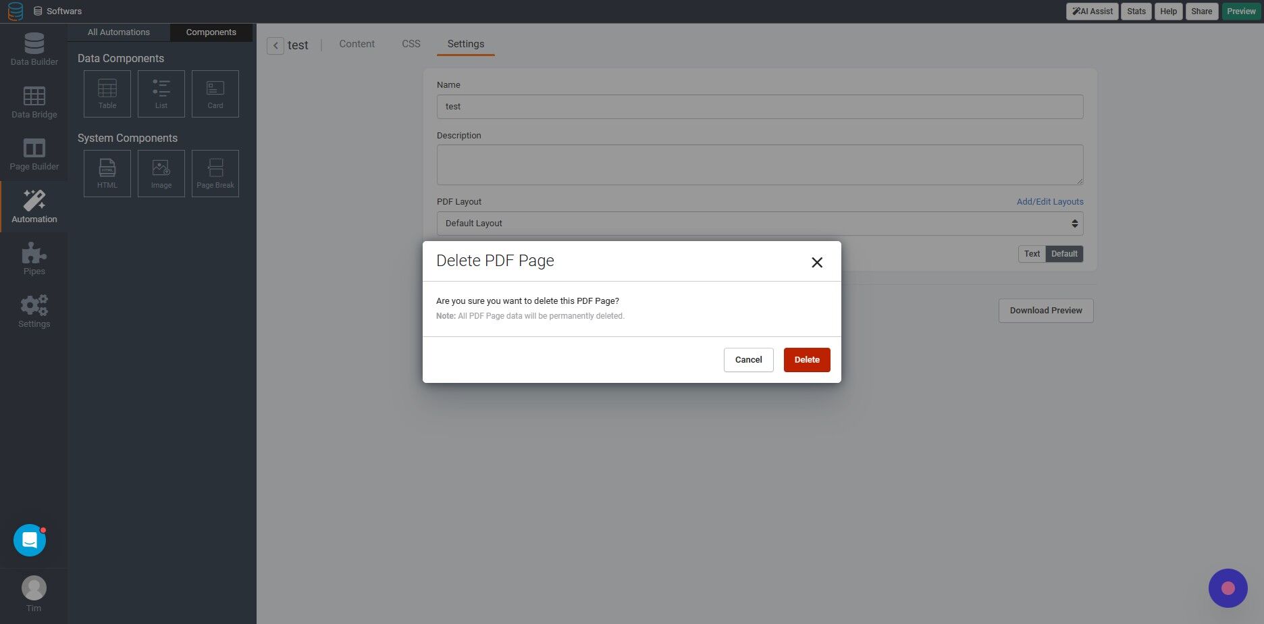Switch to the Components tab

point(211,32)
